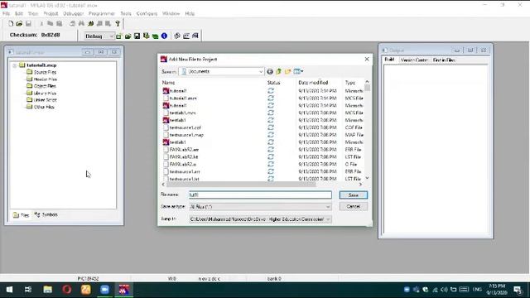Screen dimensions: 530x298
Task: Open the File menu
Action: [x=6, y=13]
